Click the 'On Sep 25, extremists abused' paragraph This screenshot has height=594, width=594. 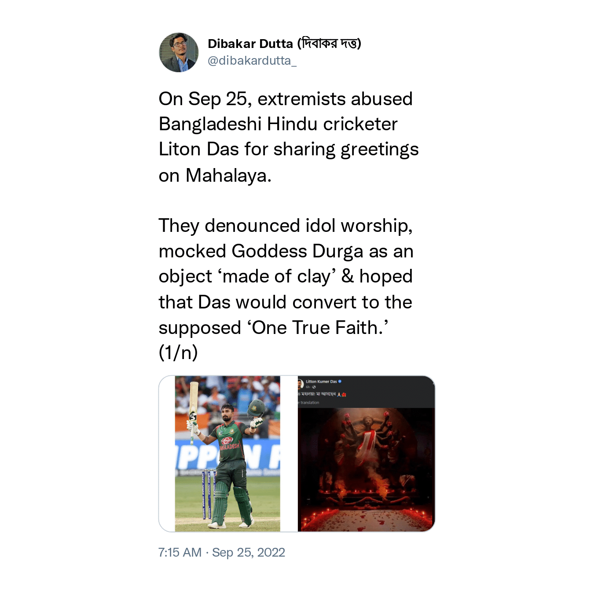pos(289,137)
